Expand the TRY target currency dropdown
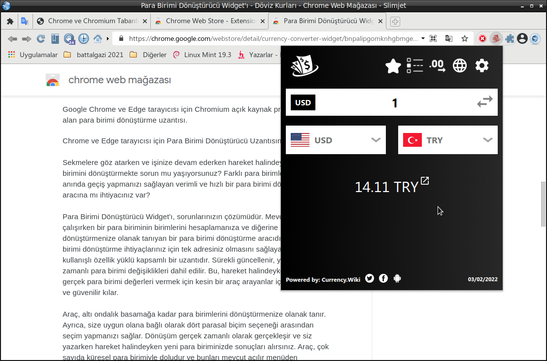The width and height of the screenshot is (547, 361). (x=448, y=140)
